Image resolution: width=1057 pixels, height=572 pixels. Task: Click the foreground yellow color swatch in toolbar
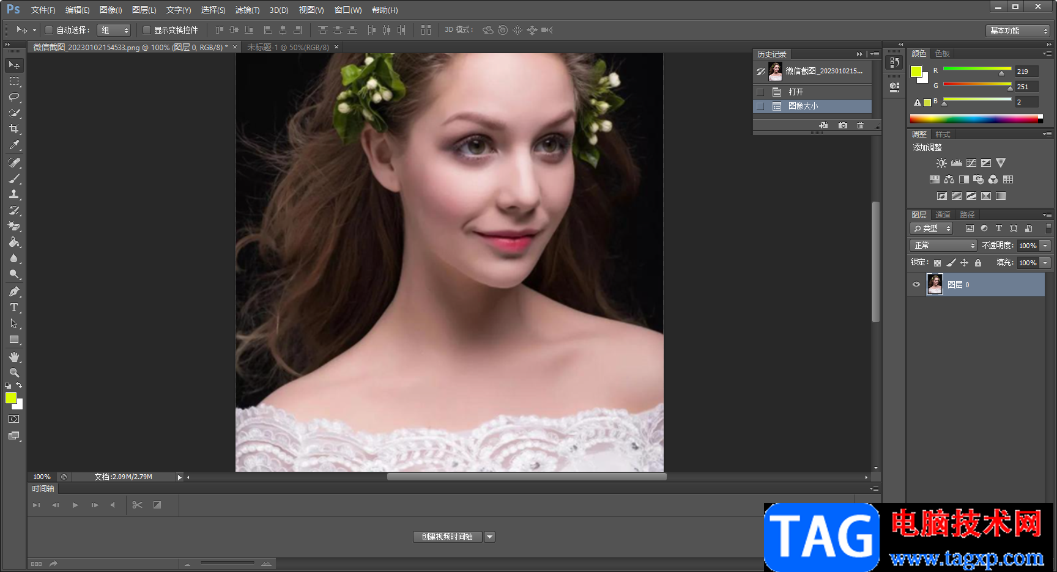point(10,398)
